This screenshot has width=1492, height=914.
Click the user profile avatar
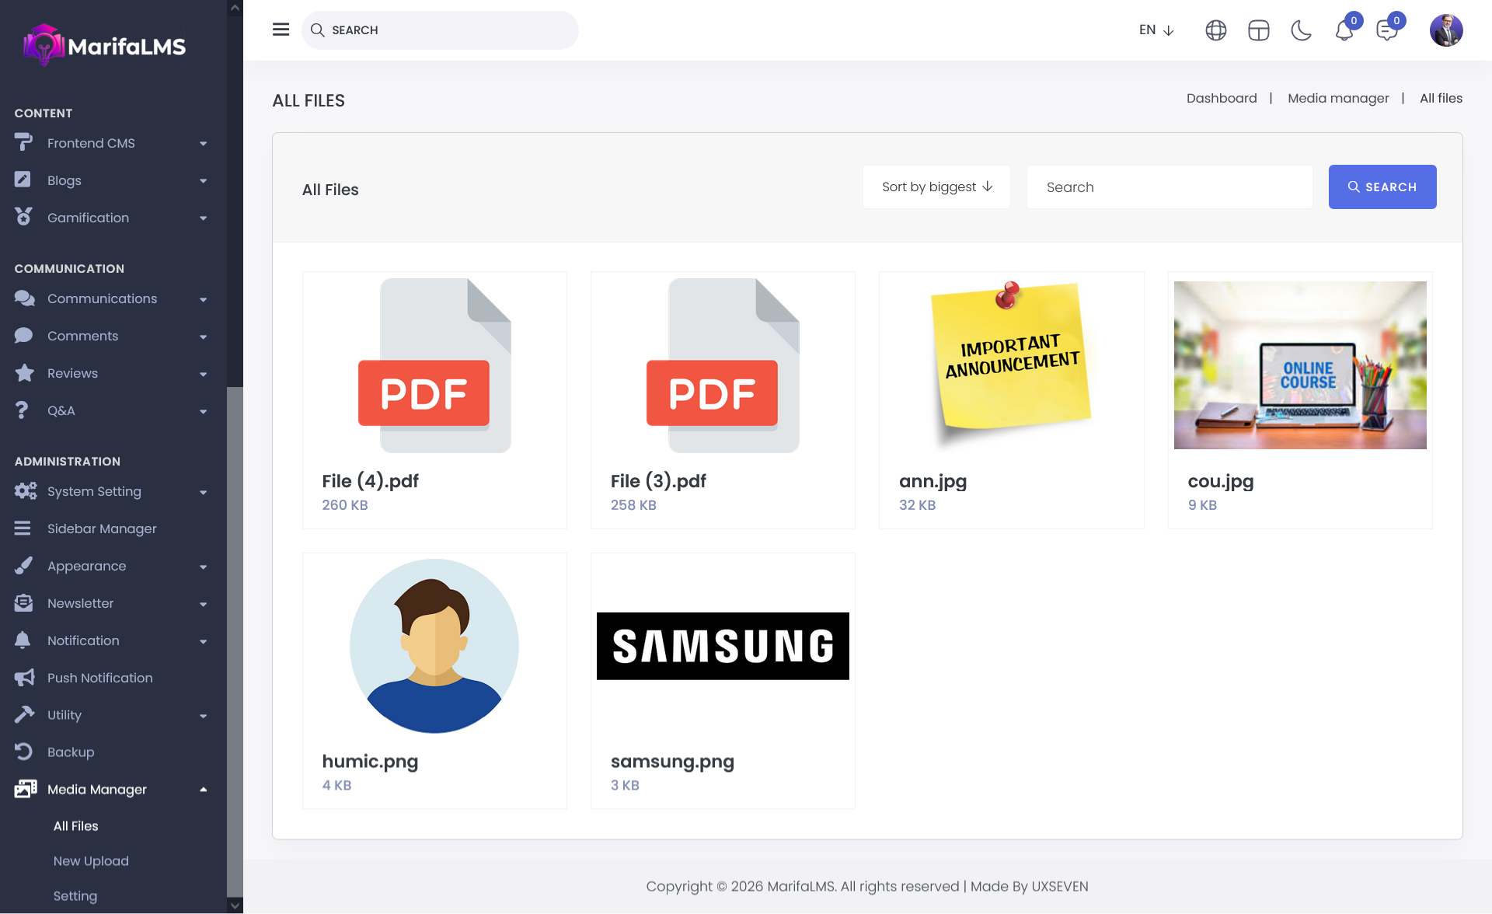1445,30
